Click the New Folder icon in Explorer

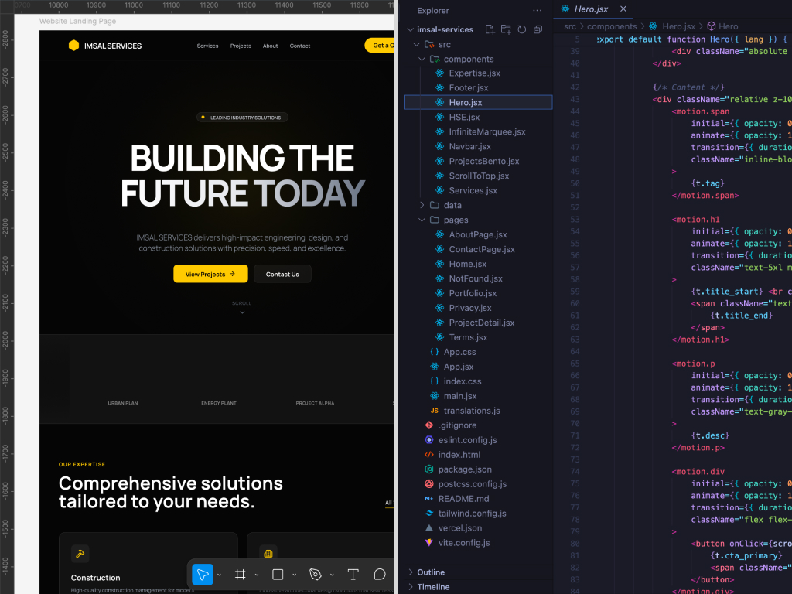(x=506, y=29)
